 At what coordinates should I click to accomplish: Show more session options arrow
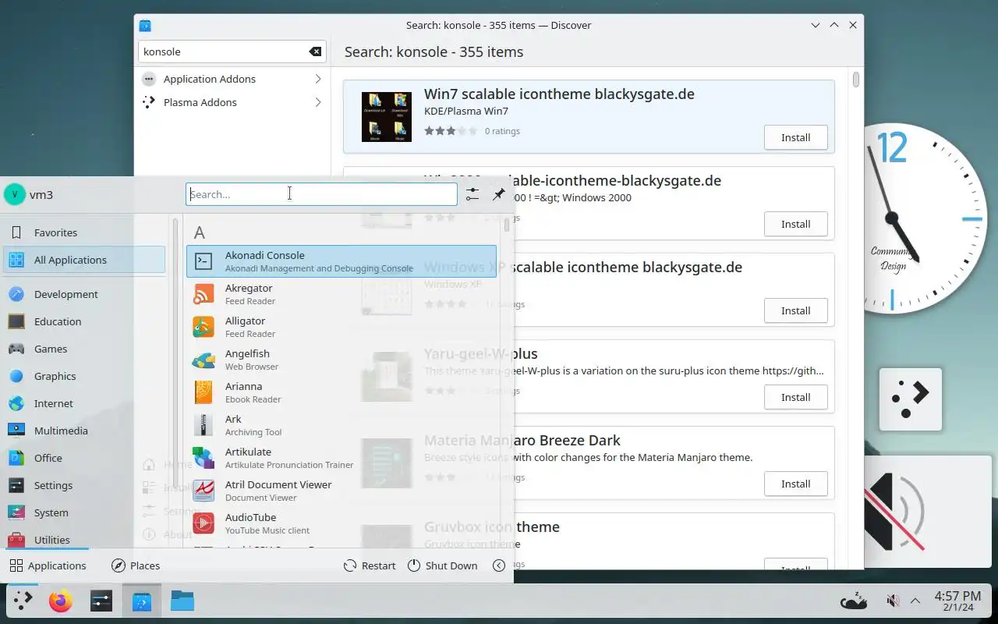tap(499, 565)
